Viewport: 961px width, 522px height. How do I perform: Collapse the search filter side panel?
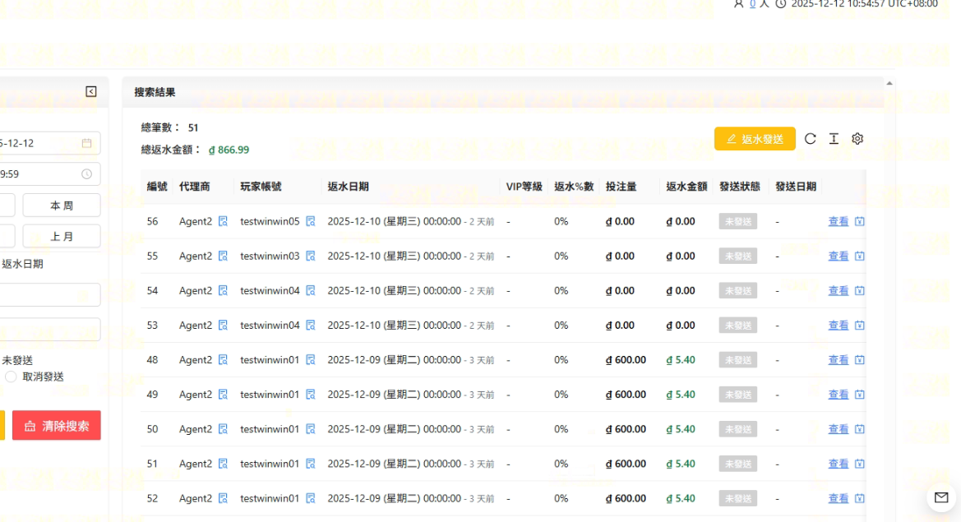(x=91, y=91)
